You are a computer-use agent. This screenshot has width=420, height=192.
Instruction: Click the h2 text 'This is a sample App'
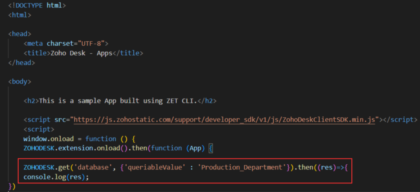77,101
